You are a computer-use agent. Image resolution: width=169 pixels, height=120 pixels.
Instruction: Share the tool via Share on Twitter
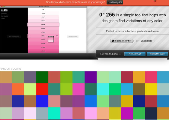pos(122,41)
